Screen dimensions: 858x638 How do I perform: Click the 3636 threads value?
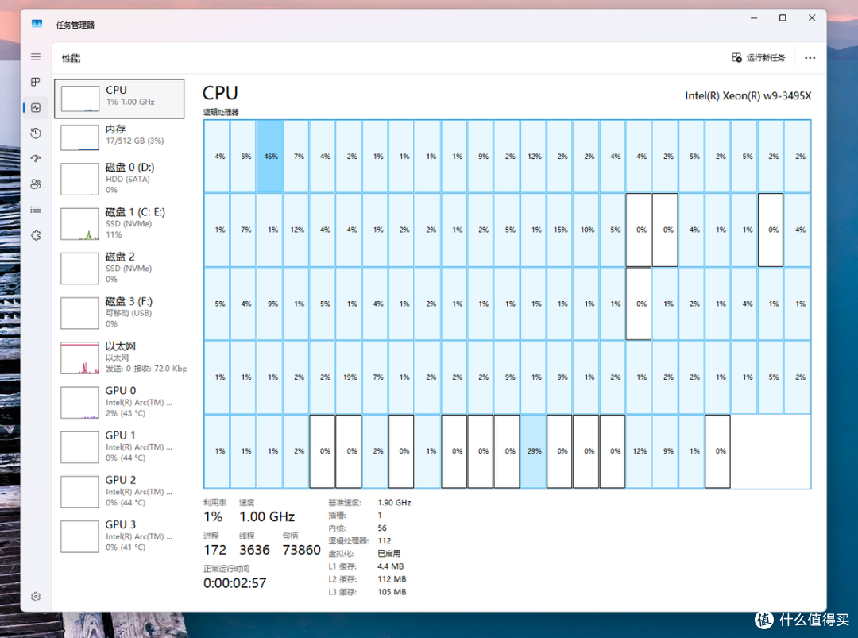(x=254, y=551)
